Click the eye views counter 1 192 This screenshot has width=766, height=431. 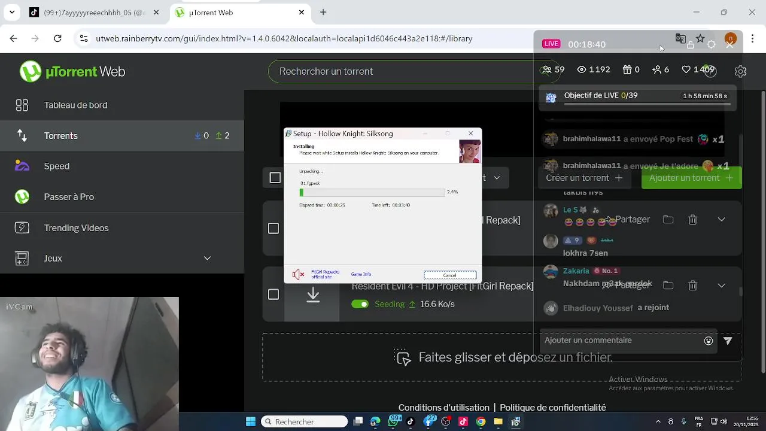tap(593, 70)
